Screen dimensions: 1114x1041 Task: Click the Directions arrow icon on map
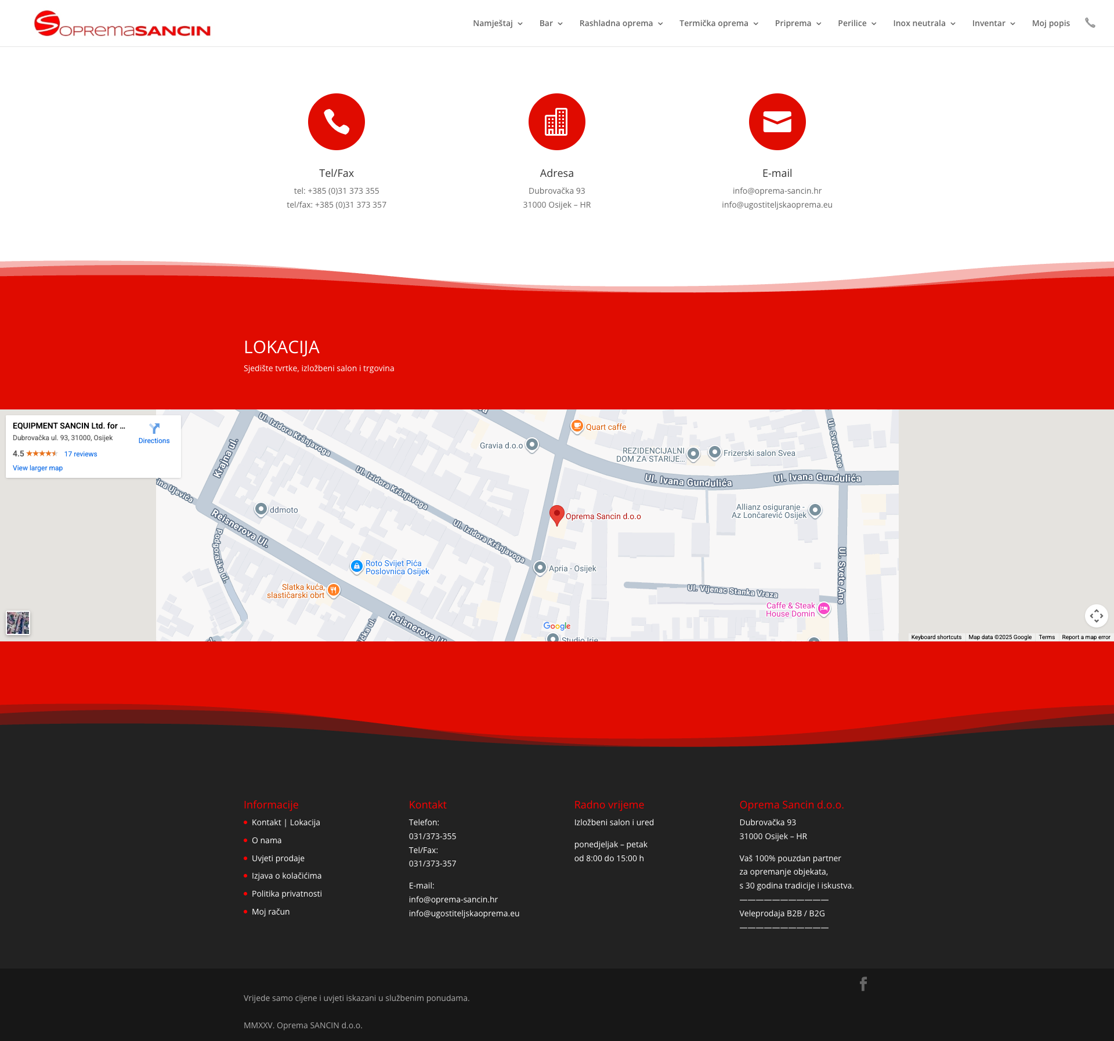click(x=154, y=429)
